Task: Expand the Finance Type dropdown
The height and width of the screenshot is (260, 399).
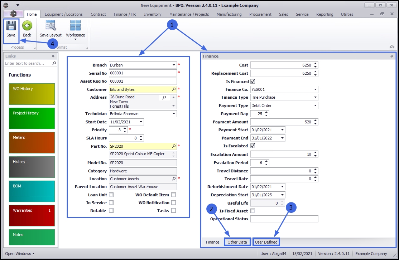Action: click(315, 97)
